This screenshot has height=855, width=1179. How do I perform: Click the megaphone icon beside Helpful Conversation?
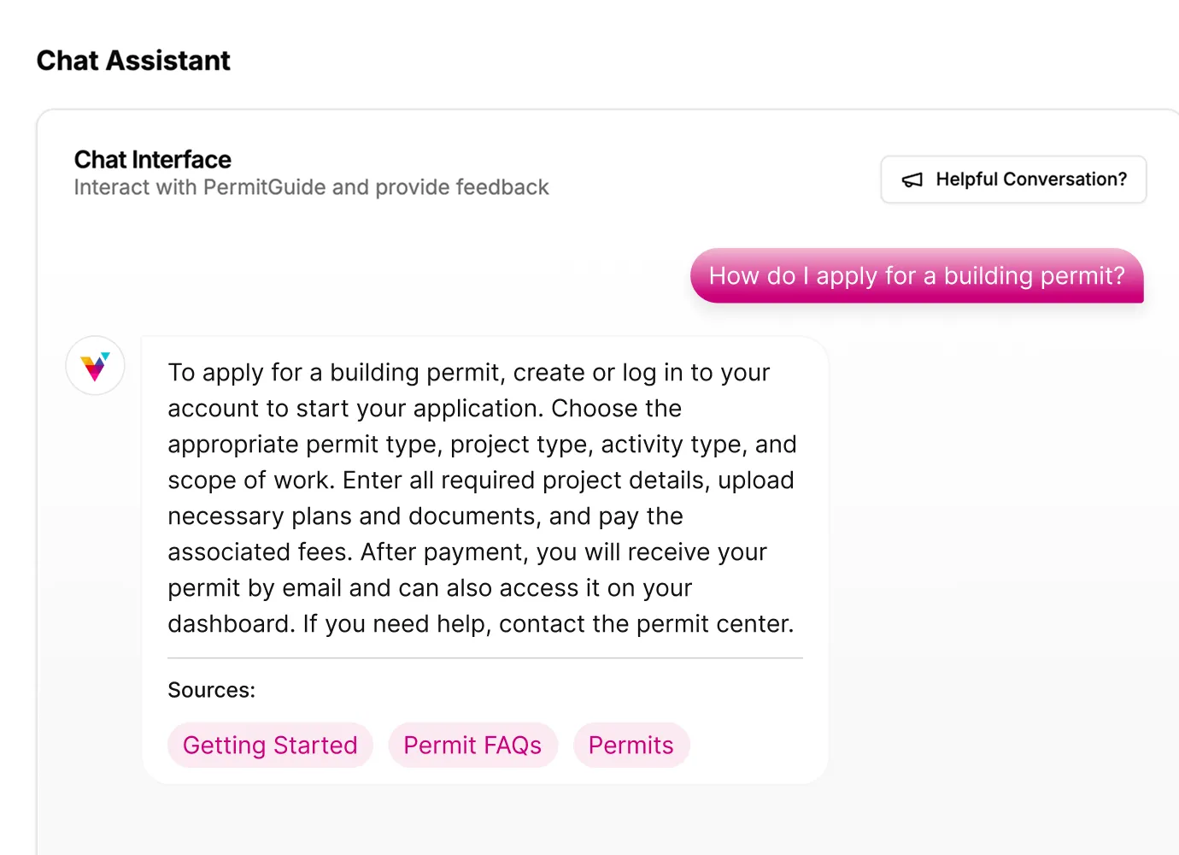pos(912,180)
